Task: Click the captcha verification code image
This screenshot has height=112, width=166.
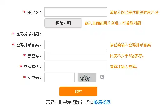Action: point(87,77)
